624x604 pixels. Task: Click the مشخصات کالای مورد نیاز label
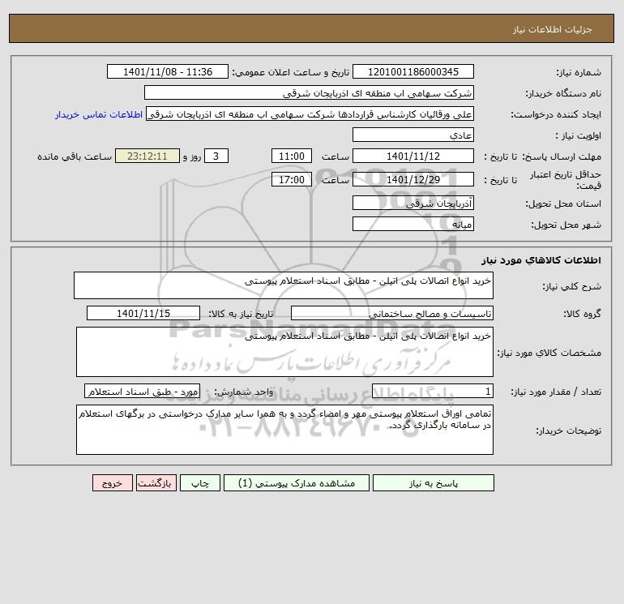point(549,353)
